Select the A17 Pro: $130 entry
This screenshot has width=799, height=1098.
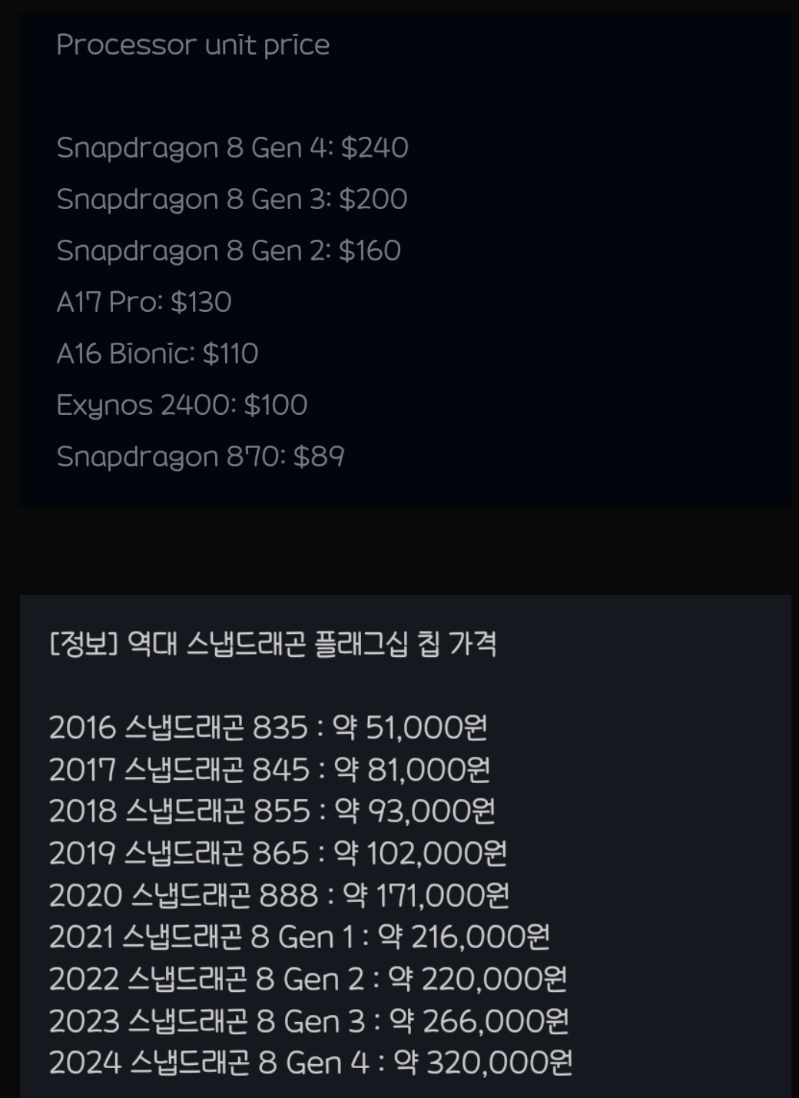pos(144,302)
